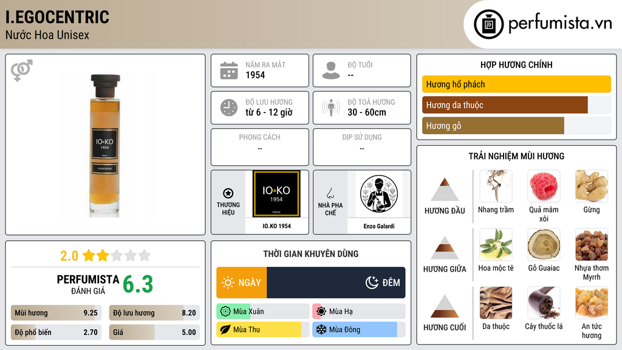Click the Độ phổ biến 2.70 rating bar
This screenshot has width=622, height=350.
point(56,332)
